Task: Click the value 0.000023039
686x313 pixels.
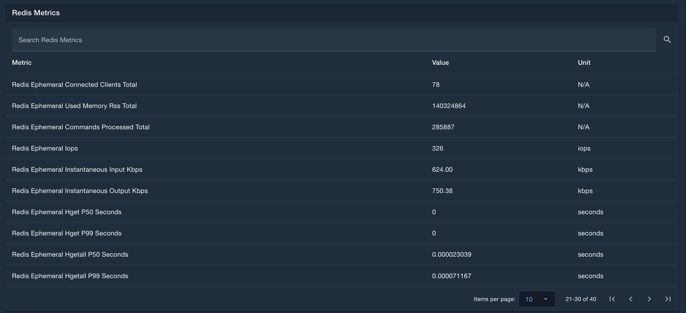Action: coord(452,254)
